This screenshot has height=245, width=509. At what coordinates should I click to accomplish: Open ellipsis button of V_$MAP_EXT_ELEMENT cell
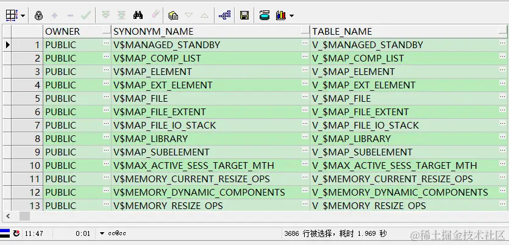(503, 83)
